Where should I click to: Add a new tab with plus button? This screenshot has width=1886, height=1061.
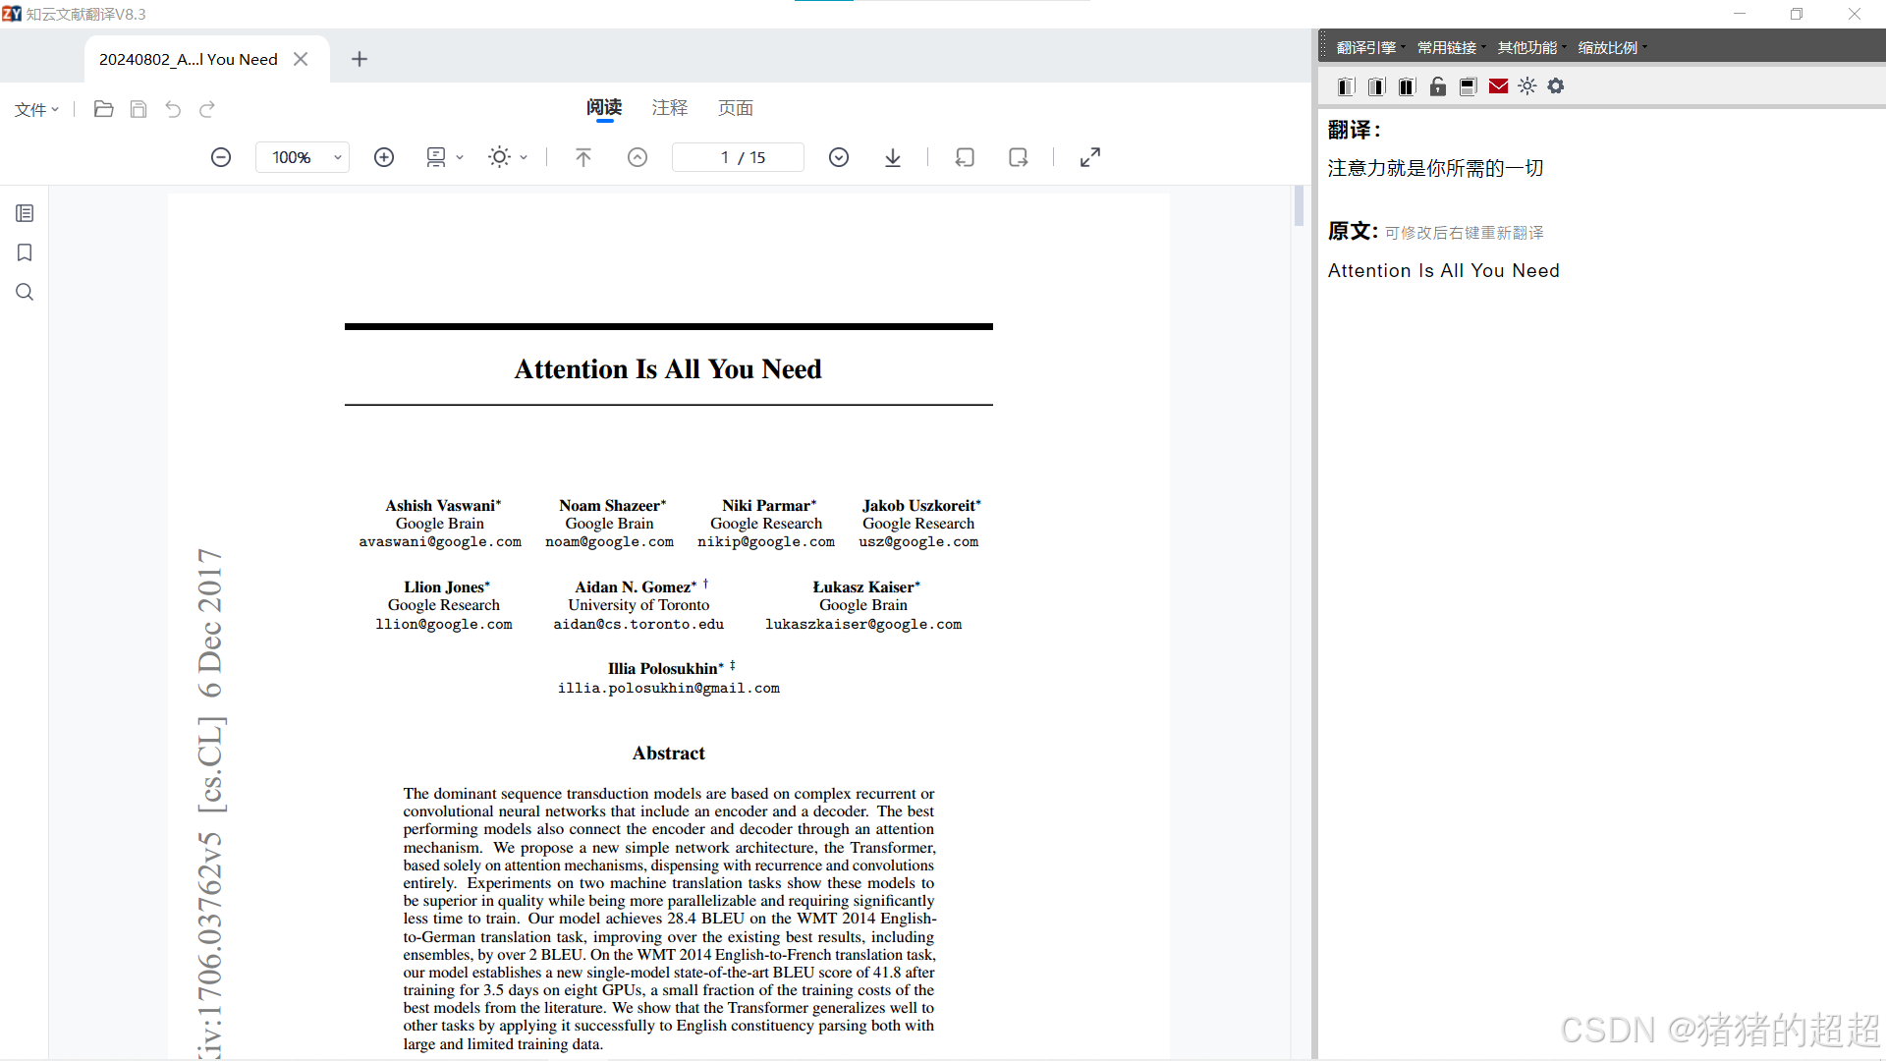tap(360, 59)
